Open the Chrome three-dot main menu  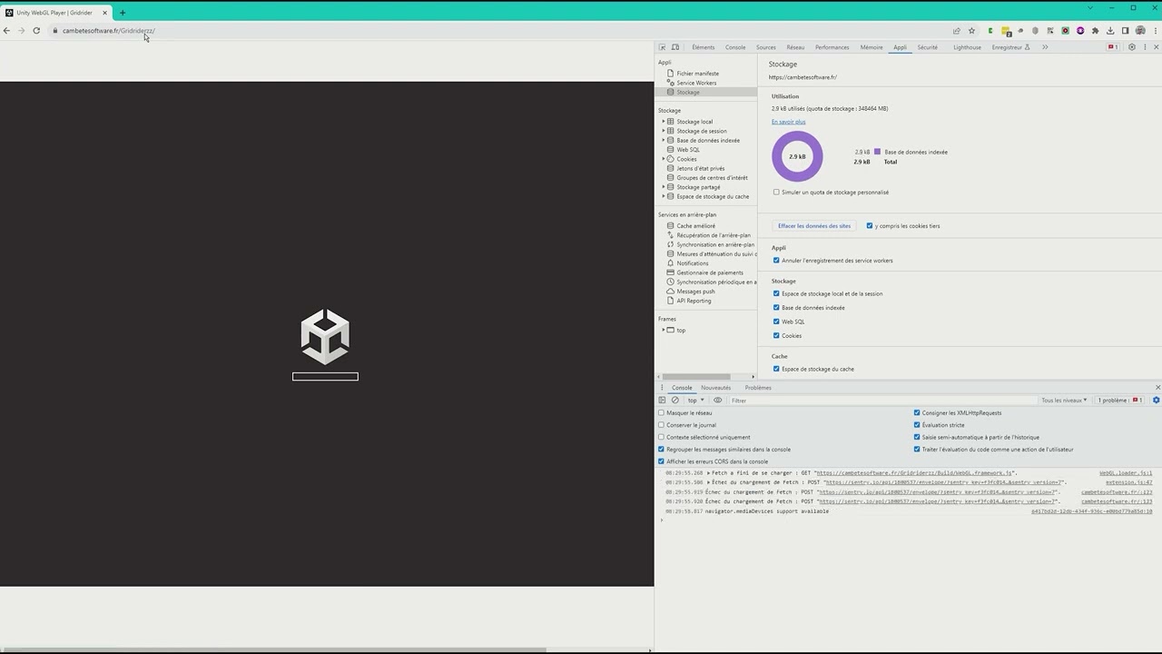pyautogui.click(x=1155, y=31)
